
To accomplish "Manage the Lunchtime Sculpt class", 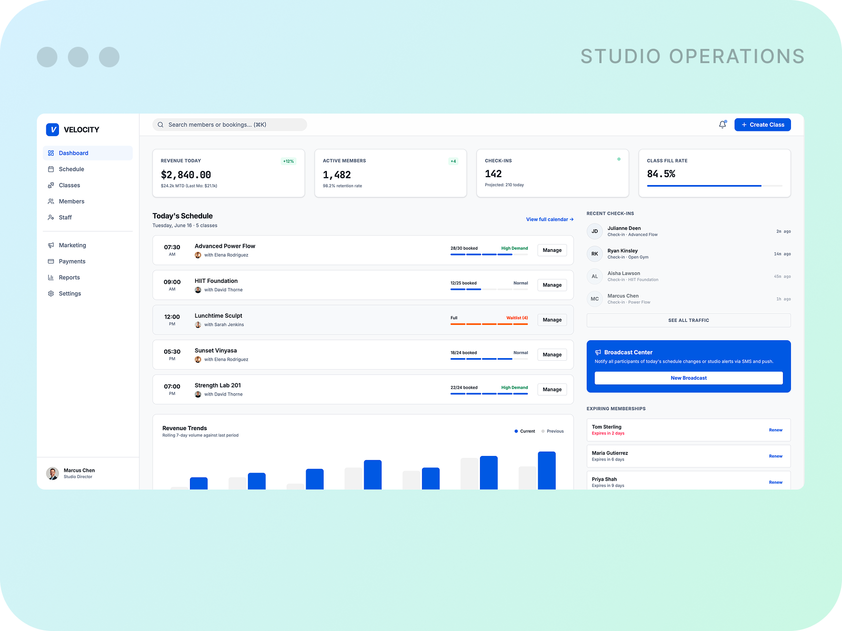I will [552, 320].
